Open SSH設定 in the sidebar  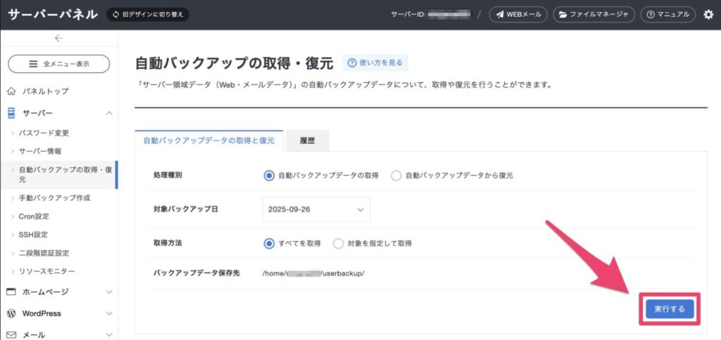[33, 235]
